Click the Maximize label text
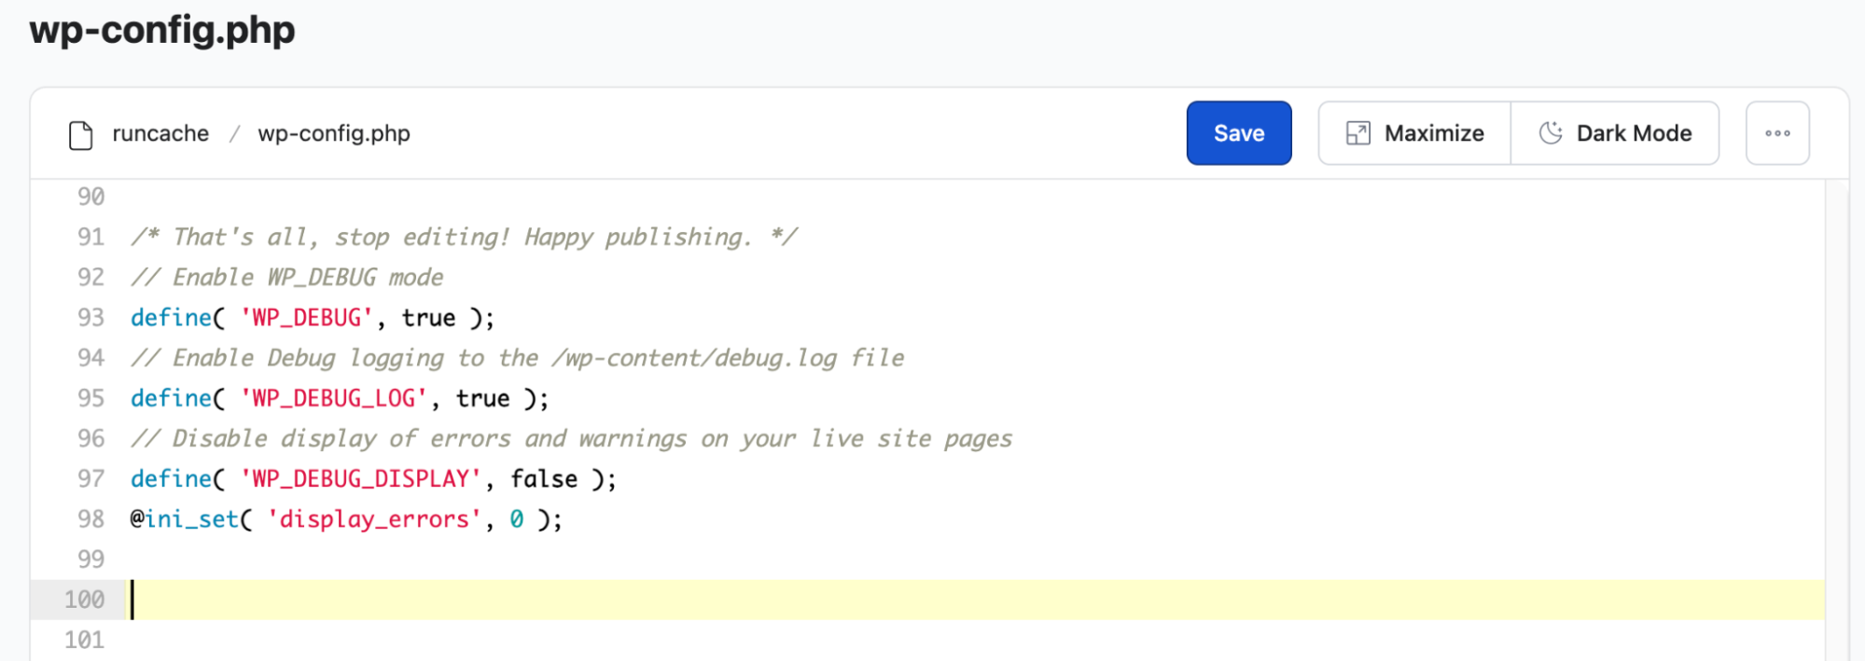This screenshot has height=661, width=1865. [1433, 133]
